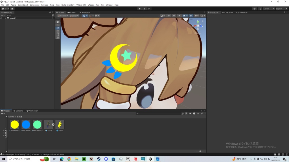Open Unity cloud services button

coord(12,9)
